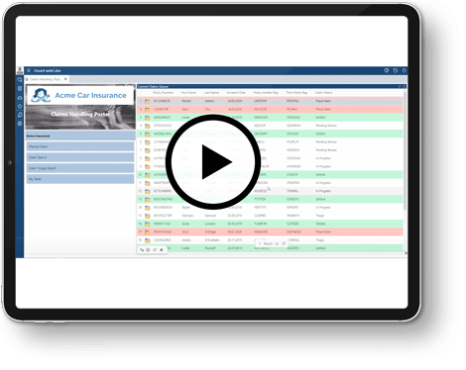
Task: Click the gear icon in floating toolbar
Action: tap(148, 250)
